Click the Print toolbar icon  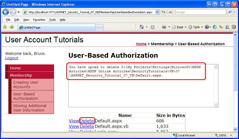(164, 27)
